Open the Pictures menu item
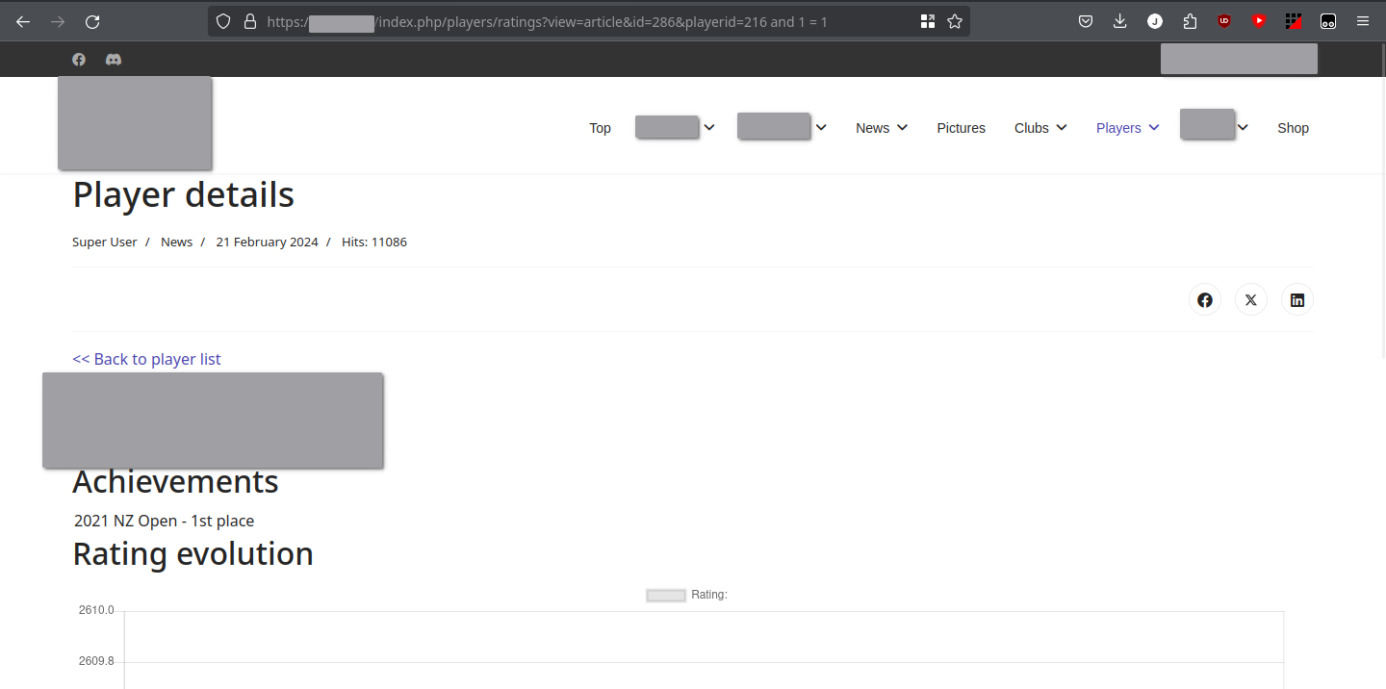This screenshot has height=689, width=1386. pyautogui.click(x=961, y=128)
